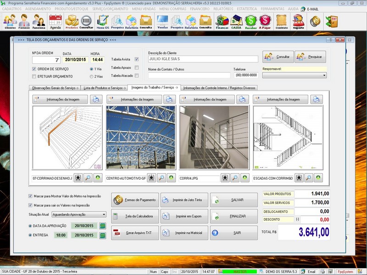
Task: Check the Tabela Aprazo checkbox
Action: [137, 67]
